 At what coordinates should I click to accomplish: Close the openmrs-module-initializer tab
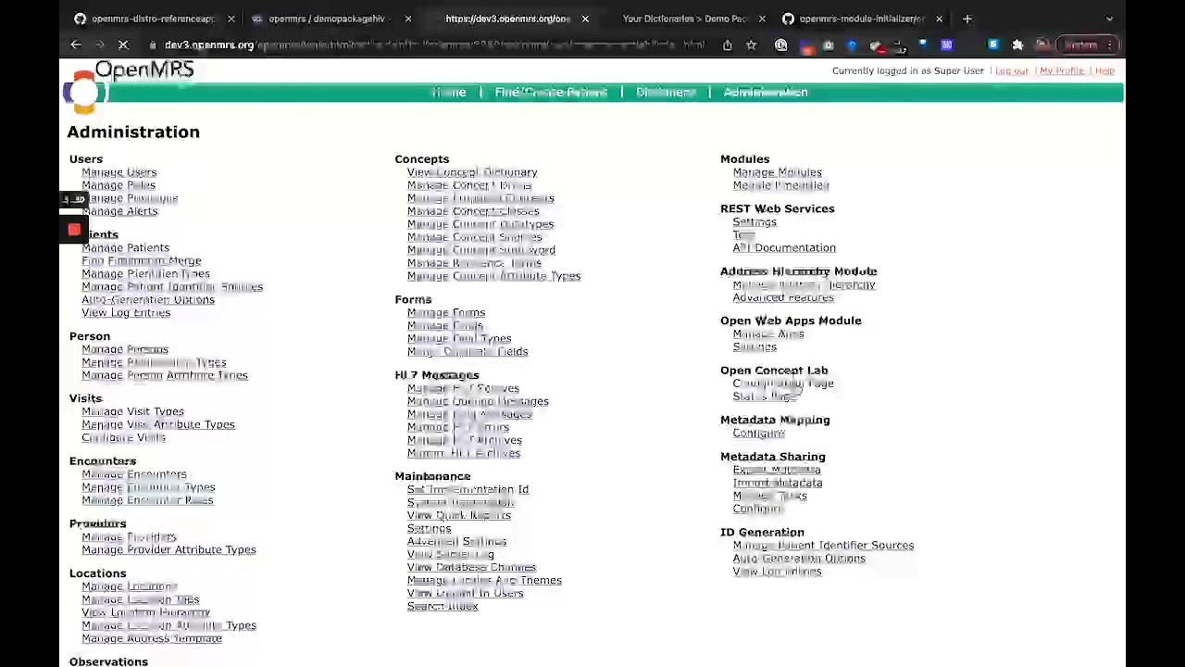[x=939, y=19]
